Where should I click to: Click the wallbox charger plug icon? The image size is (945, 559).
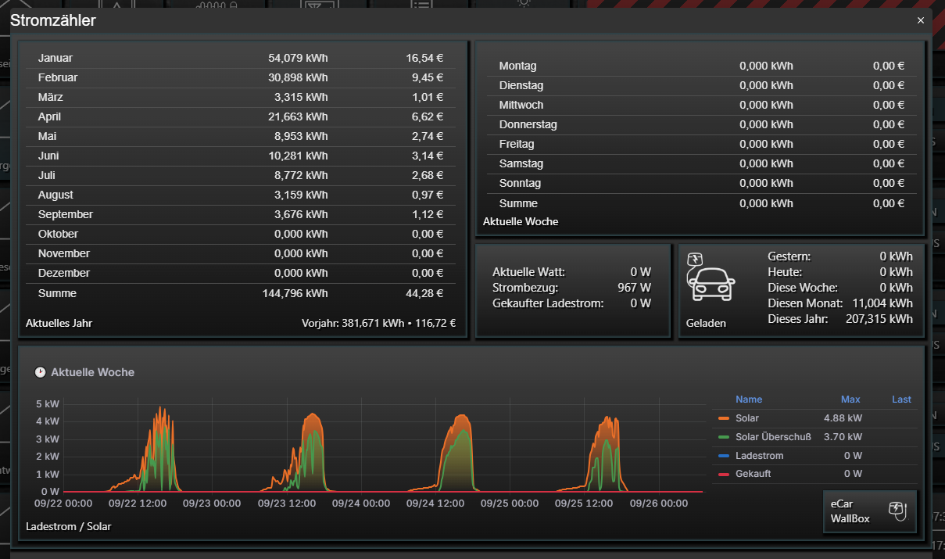pos(897,511)
